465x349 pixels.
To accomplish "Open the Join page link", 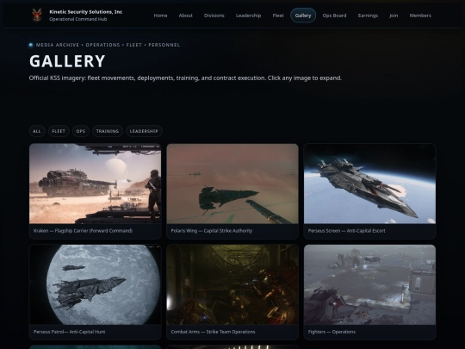I will tap(394, 16).
